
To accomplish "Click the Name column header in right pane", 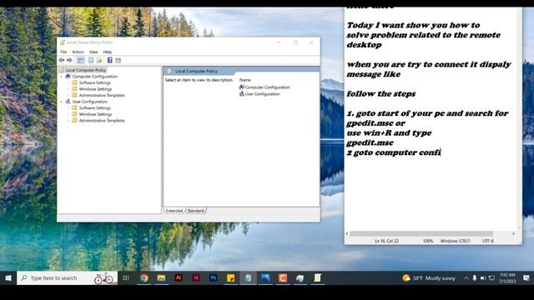I will pyautogui.click(x=244, y=80).
